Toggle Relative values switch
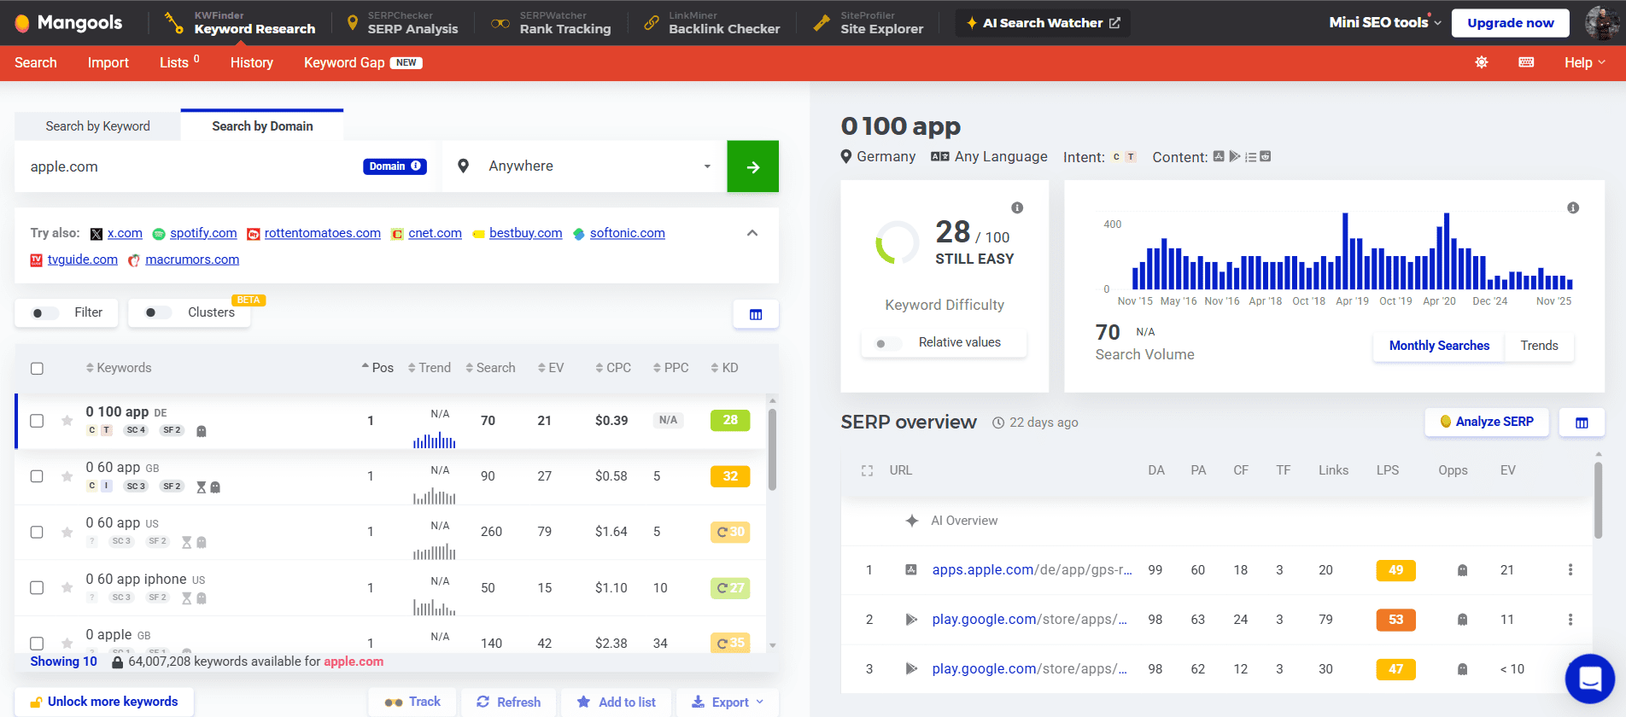This screenshot has height=717, width=1626. tap(888, 343)
